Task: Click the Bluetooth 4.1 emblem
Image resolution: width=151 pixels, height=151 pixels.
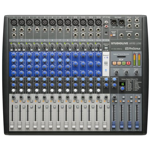Action: tap(106, 57)
